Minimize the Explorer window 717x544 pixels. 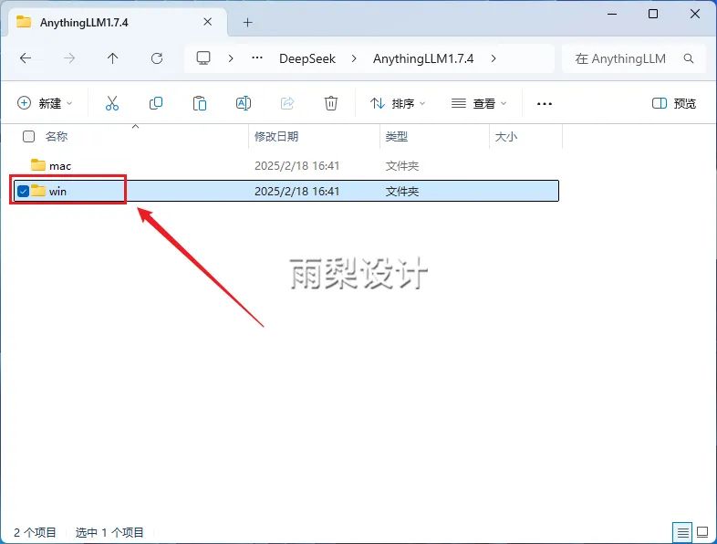(612, 15)
